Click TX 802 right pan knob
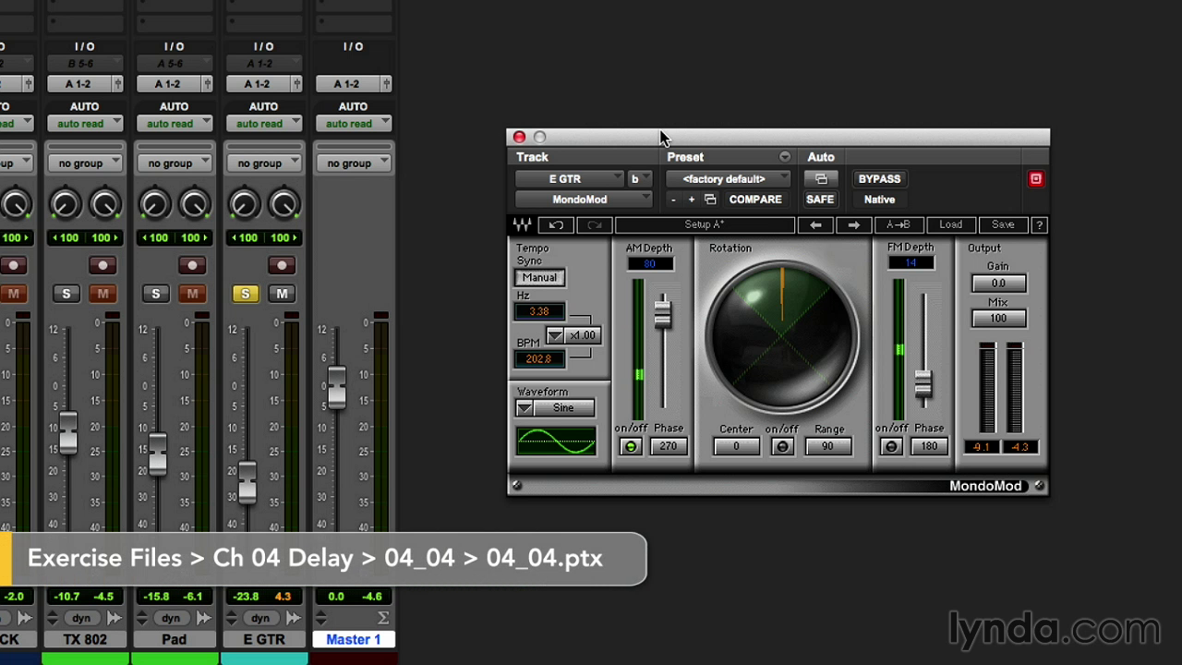Viewport: 1182px width, 665px height. pos(105,205)
